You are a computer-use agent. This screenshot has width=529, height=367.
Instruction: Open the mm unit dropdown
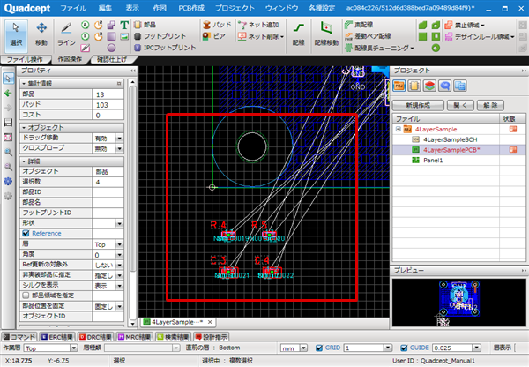(303, 348)
